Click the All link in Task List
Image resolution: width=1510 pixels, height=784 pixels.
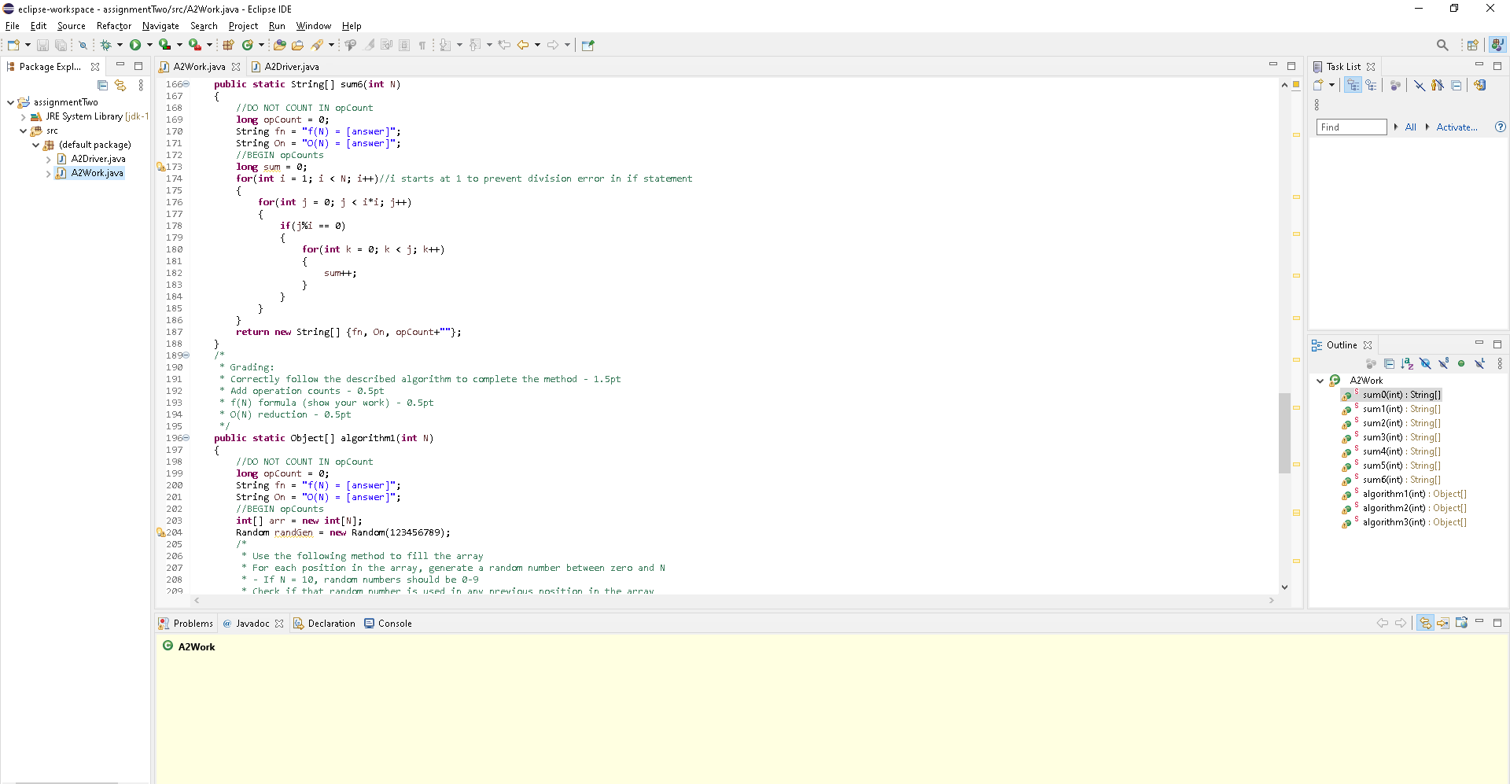tap(1410, 127)
